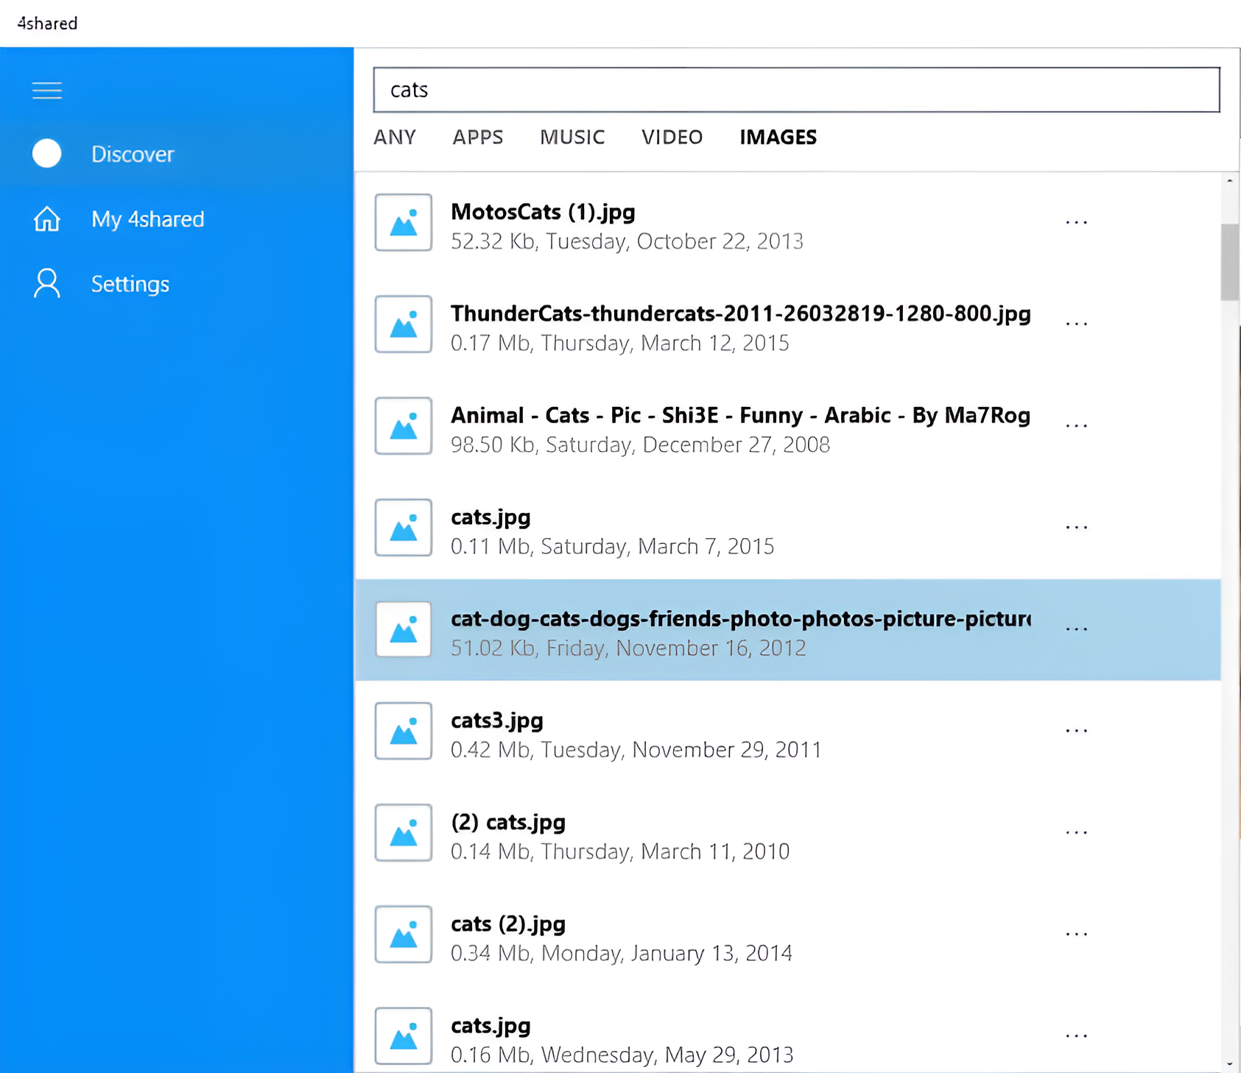
Task: Click the results list scrollbar thumb
Action: coord(1230,262)
